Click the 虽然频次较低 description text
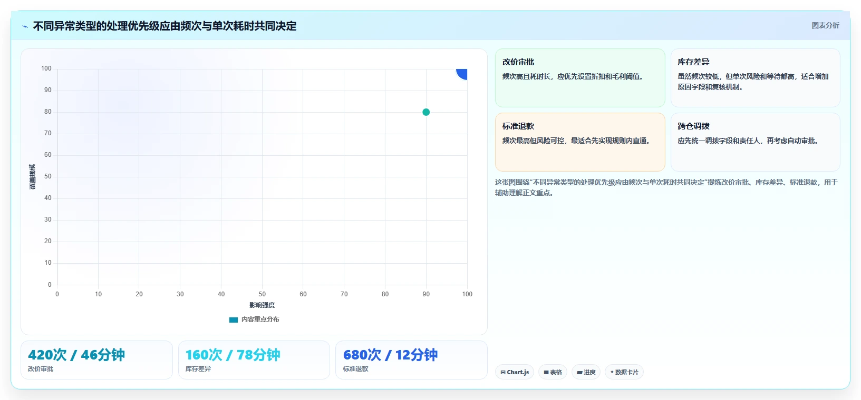The height and width of the screenshot is (400, 861). point(753,82)
